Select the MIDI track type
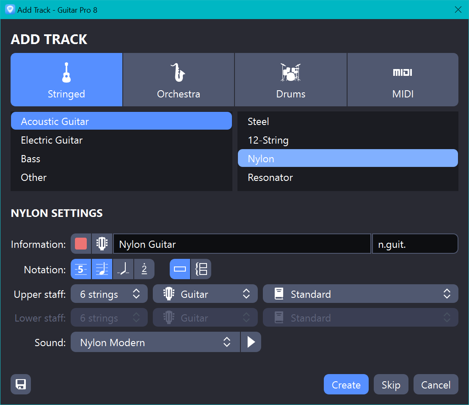 pyautogui.click(x=403, y=80)
